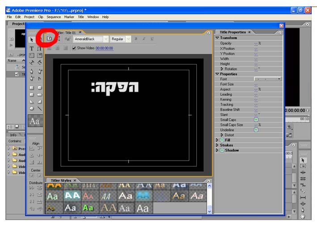Image resolution: width=317 pixels, height=229 pixels.
Task: Switch to the Titler Styles tab
Action: 61,180
